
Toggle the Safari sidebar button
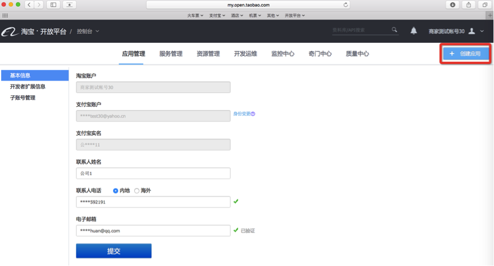(53, 5)
